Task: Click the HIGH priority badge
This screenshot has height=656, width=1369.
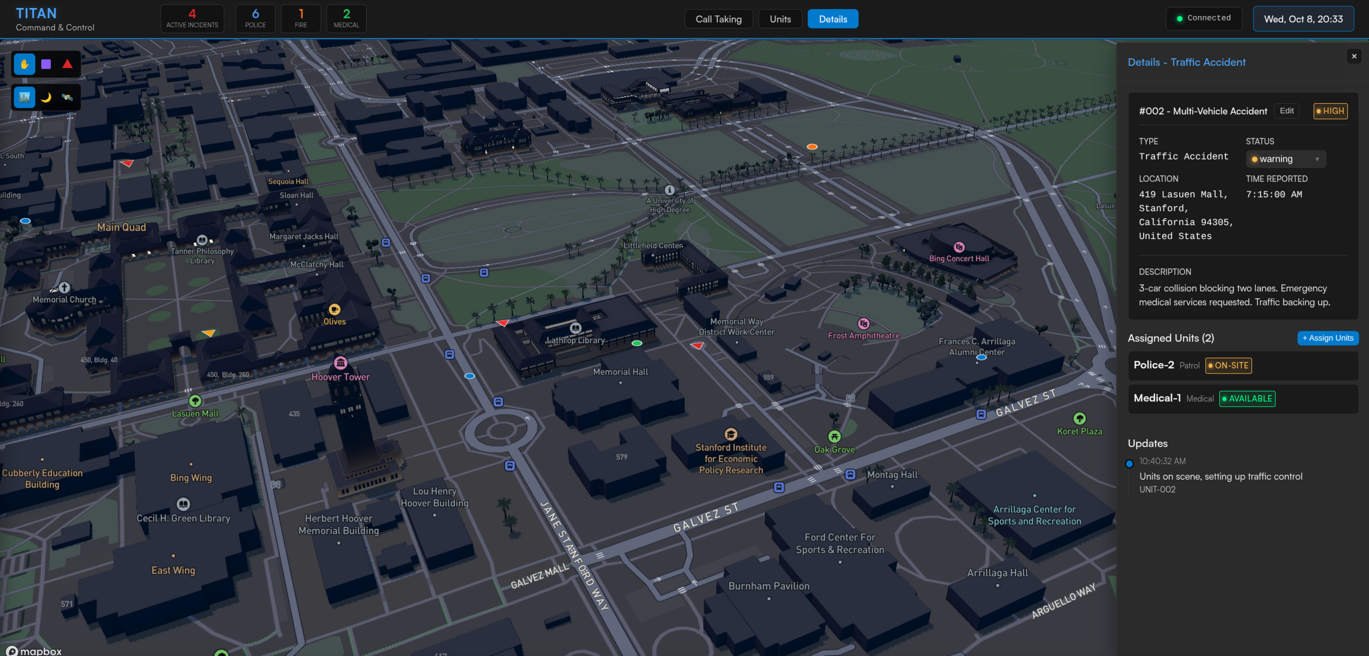Action: (x=1330, y=111)
